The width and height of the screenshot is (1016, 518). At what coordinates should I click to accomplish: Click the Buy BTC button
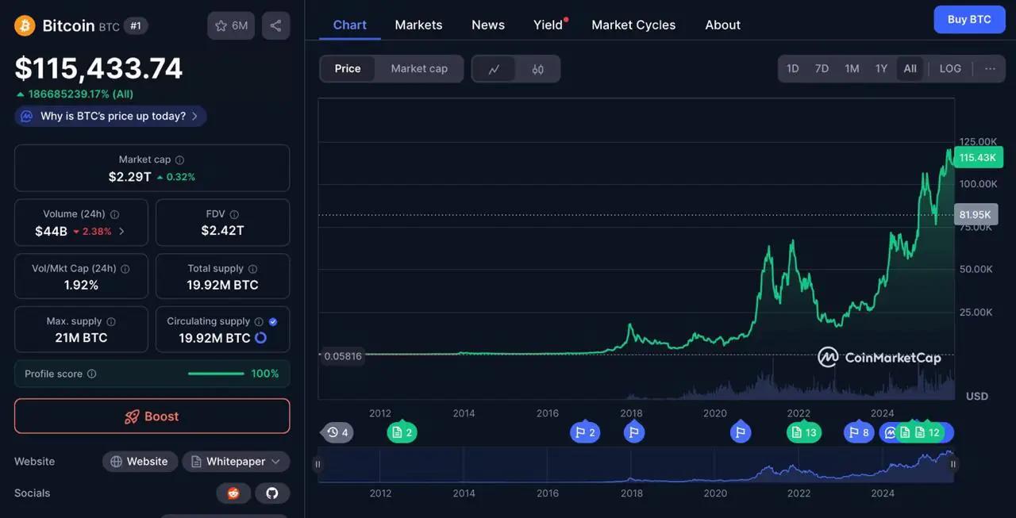pyautogui.click(x=969, y=19)
